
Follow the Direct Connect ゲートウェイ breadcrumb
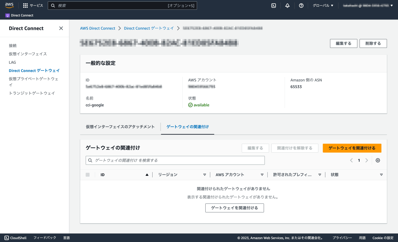click(149, 28)
